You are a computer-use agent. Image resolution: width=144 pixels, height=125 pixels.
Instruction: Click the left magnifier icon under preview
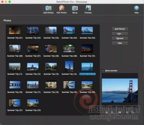[127, 113]
